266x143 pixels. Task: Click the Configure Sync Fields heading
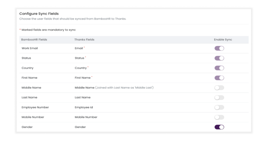[x=39, y=14]
